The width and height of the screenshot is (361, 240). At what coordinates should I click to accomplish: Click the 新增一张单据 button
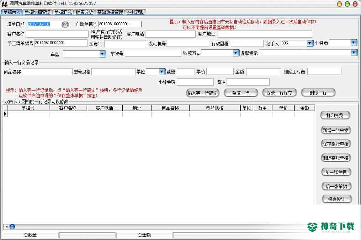tap(336, 130)
